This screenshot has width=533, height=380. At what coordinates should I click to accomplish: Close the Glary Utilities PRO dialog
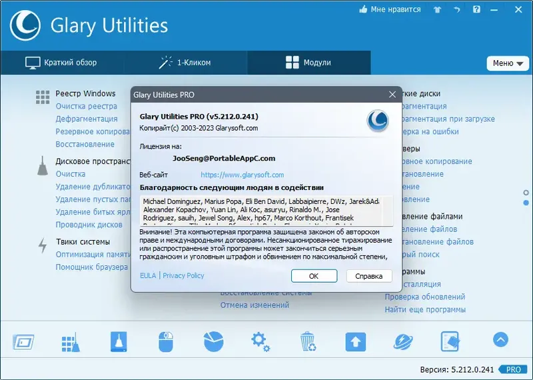(x=392, y=95)
